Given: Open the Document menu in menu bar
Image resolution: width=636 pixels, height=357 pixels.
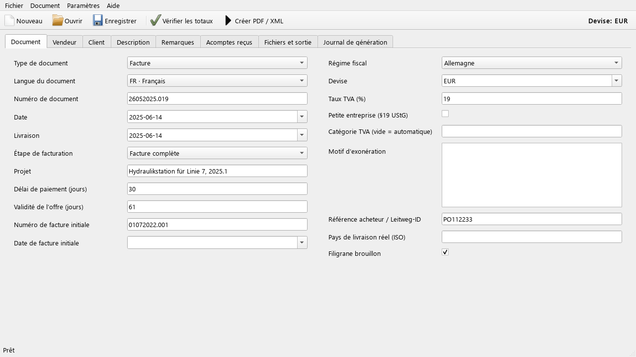Looking at the screenshot, I should tap(45, 5).
